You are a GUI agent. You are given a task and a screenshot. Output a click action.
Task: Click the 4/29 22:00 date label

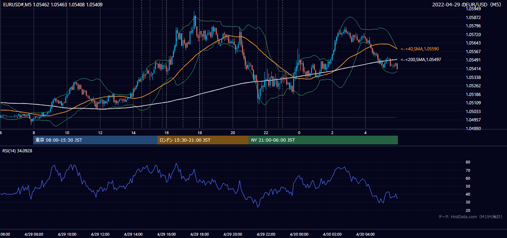[x=266, y=234]
